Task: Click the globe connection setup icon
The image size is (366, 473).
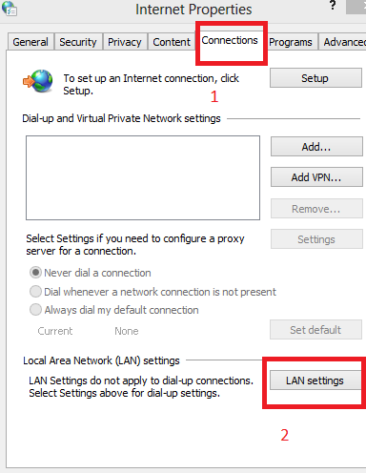Action: click(x=38, y=81)
